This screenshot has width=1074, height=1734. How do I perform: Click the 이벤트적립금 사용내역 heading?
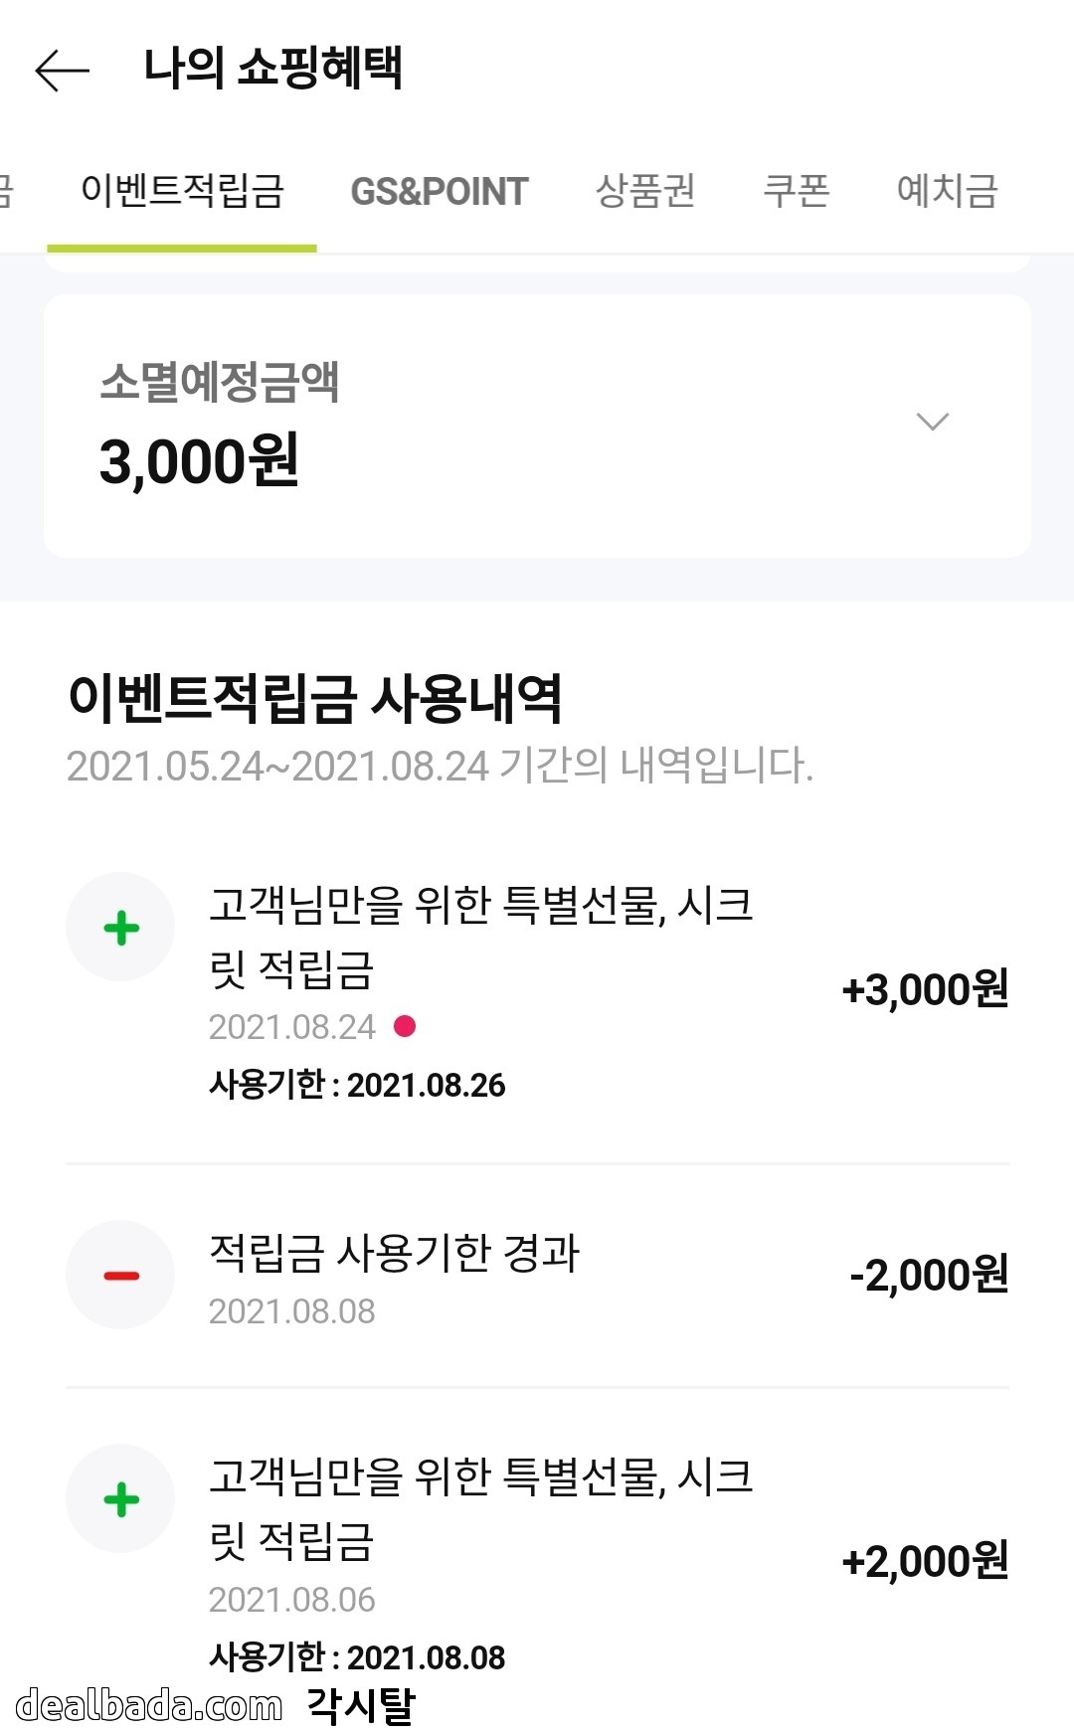point(315,698)
